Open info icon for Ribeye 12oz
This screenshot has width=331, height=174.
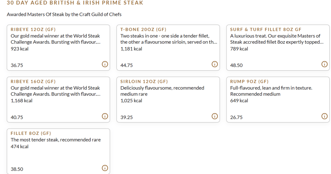click(x=105, y=64)
